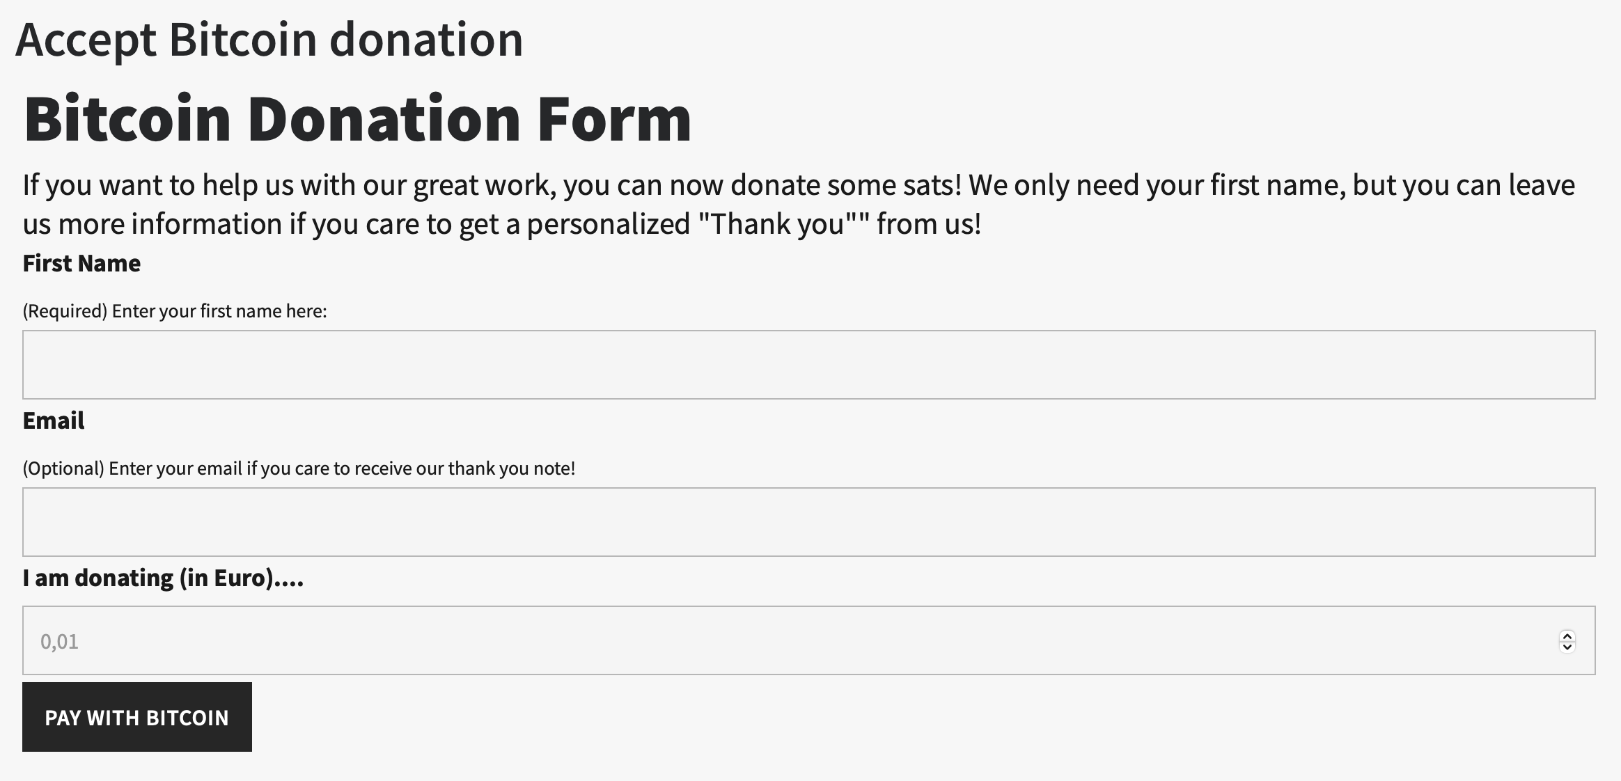Submit the form via Pay With Bitcoin

[x=136, y=717]
